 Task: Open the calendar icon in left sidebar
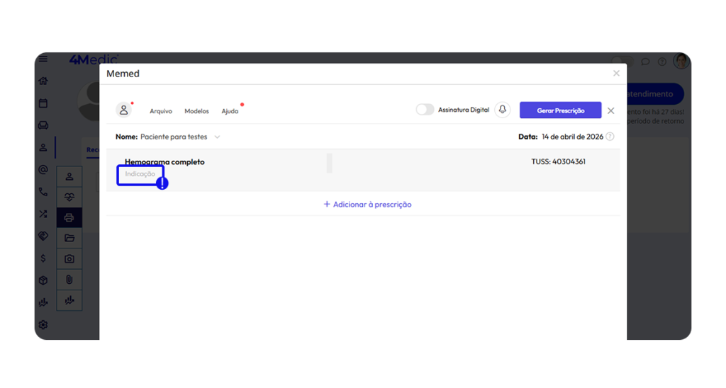(x=43, y=103)
